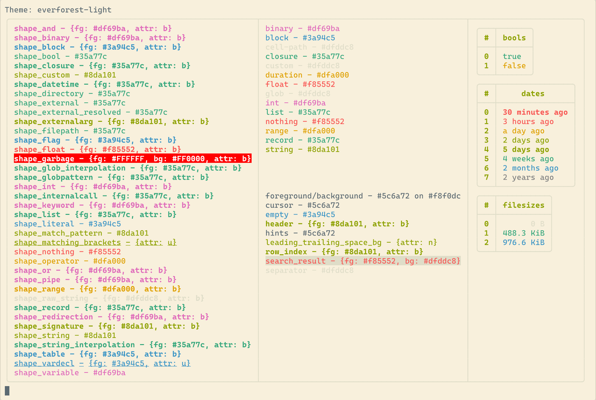Click the filesizes table header

(524, 205)
